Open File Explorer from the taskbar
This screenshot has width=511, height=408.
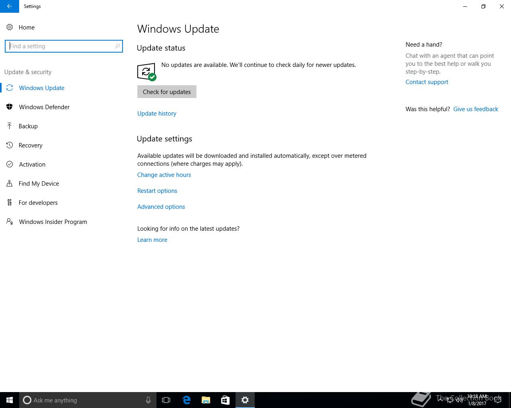[x=206, y=400]
